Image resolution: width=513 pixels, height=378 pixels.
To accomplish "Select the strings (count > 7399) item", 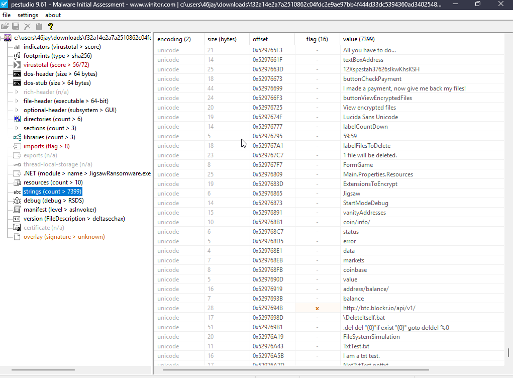I will point(52,192).
